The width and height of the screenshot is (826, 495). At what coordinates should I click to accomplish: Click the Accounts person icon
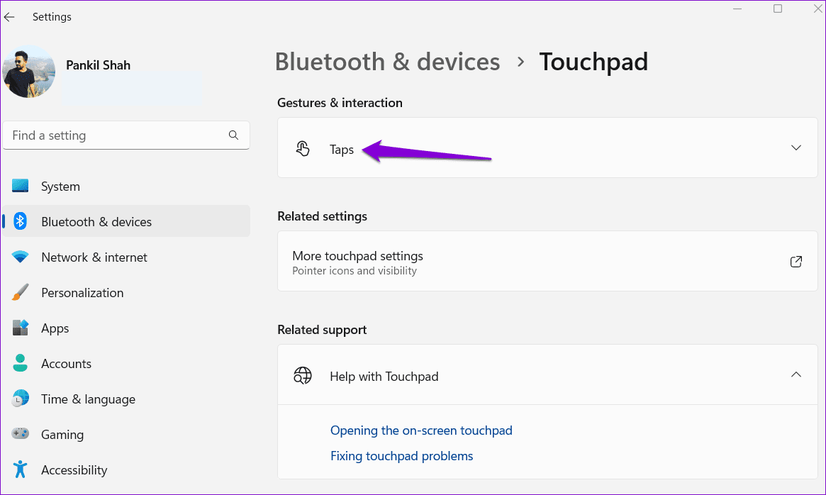point(20,363)
